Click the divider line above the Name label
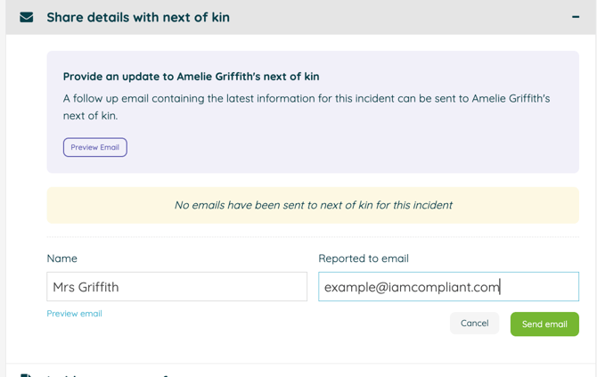Screen dimensions: 597x377 coord(313,237)
